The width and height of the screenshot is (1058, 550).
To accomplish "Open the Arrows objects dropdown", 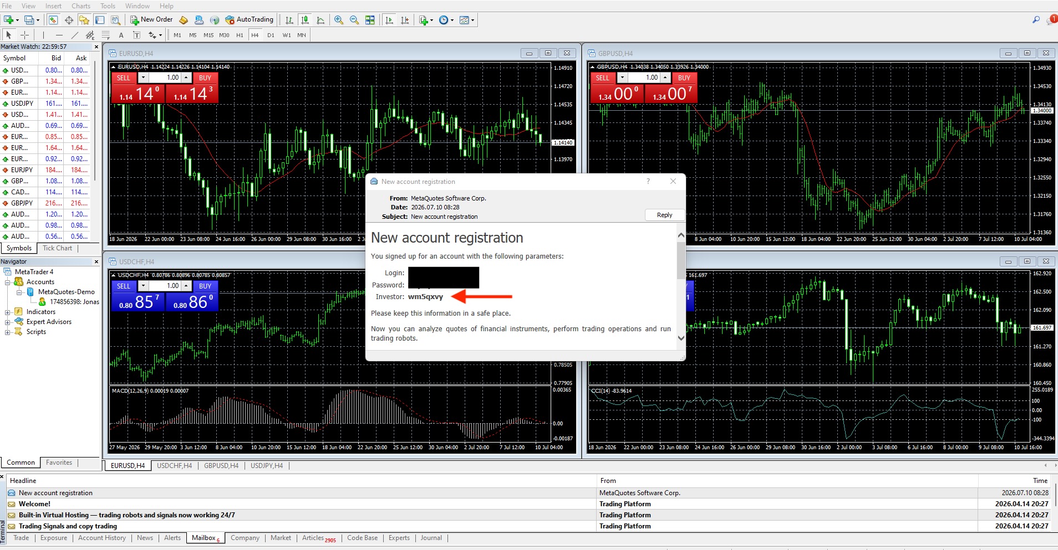I will [160, 35].
